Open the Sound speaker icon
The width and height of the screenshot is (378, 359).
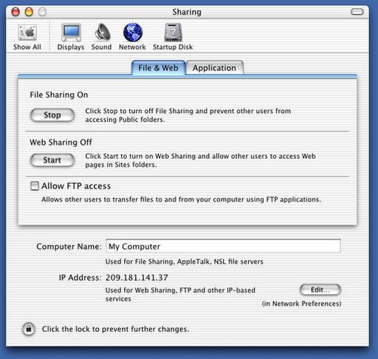point(102,32)
